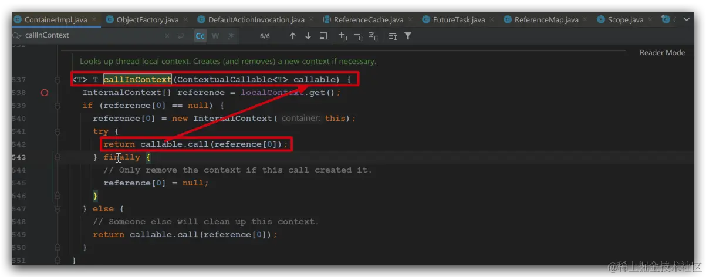Remove breakpoint at line 538
The height and width of the screenshot is (277, 706).
point(45,93)
